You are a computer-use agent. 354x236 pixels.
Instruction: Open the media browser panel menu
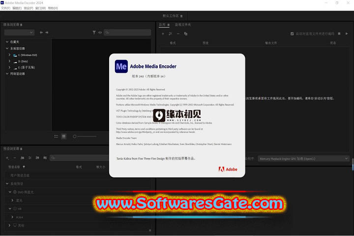21,25
